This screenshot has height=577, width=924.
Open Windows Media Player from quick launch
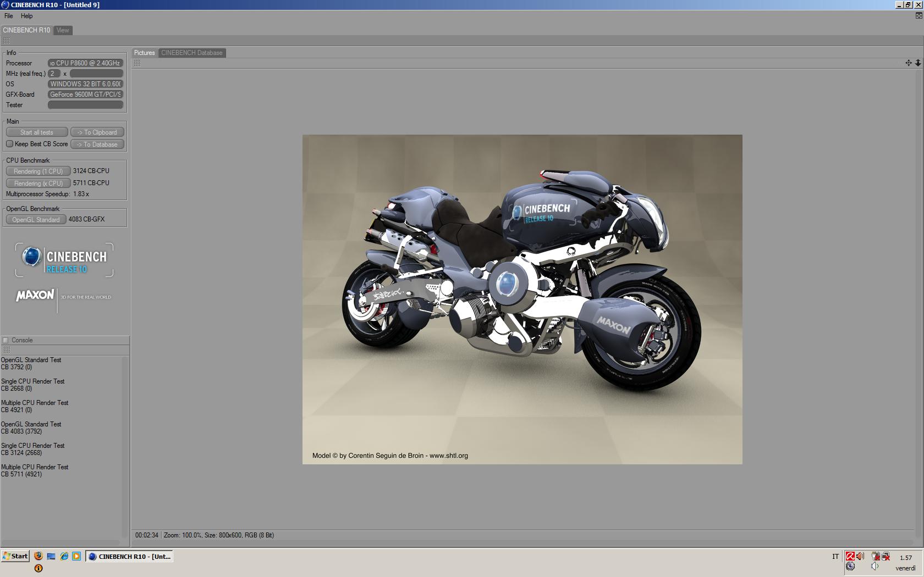pos(76,556)
